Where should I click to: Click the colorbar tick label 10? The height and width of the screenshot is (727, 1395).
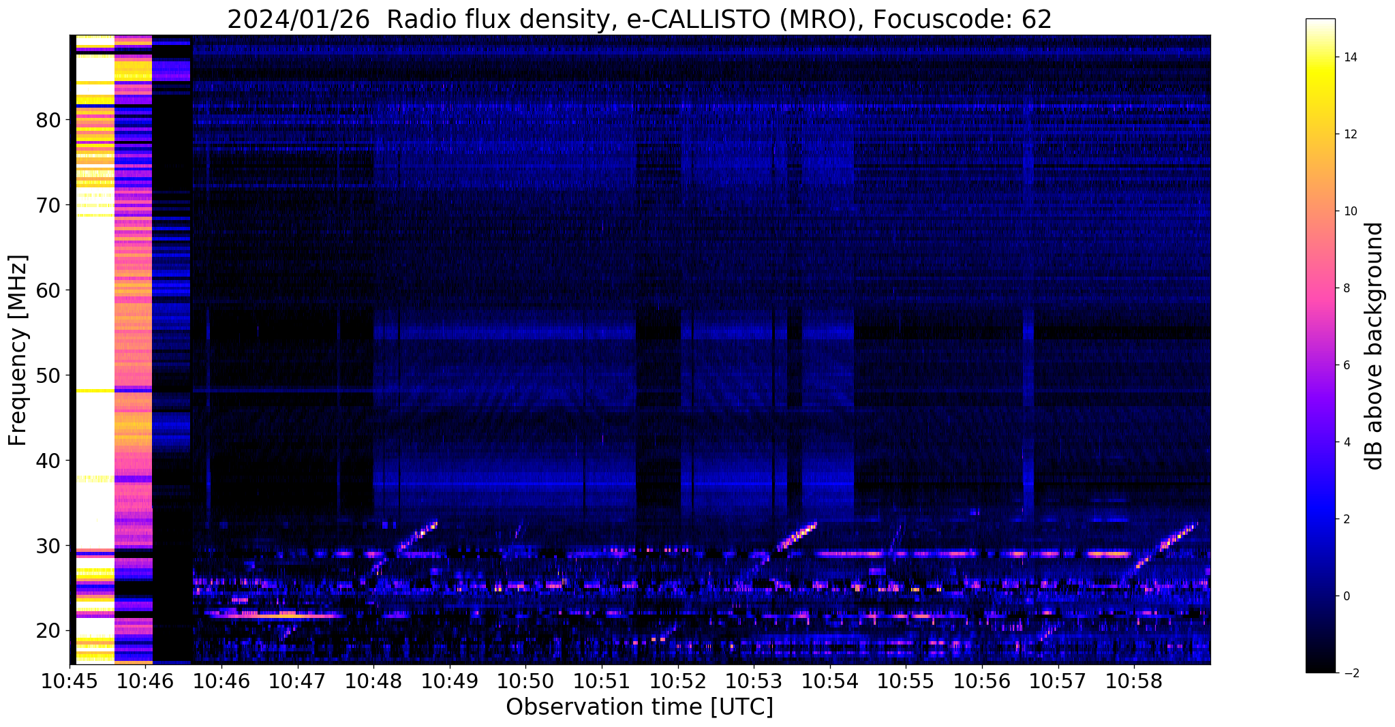(x=1349, y=211)
